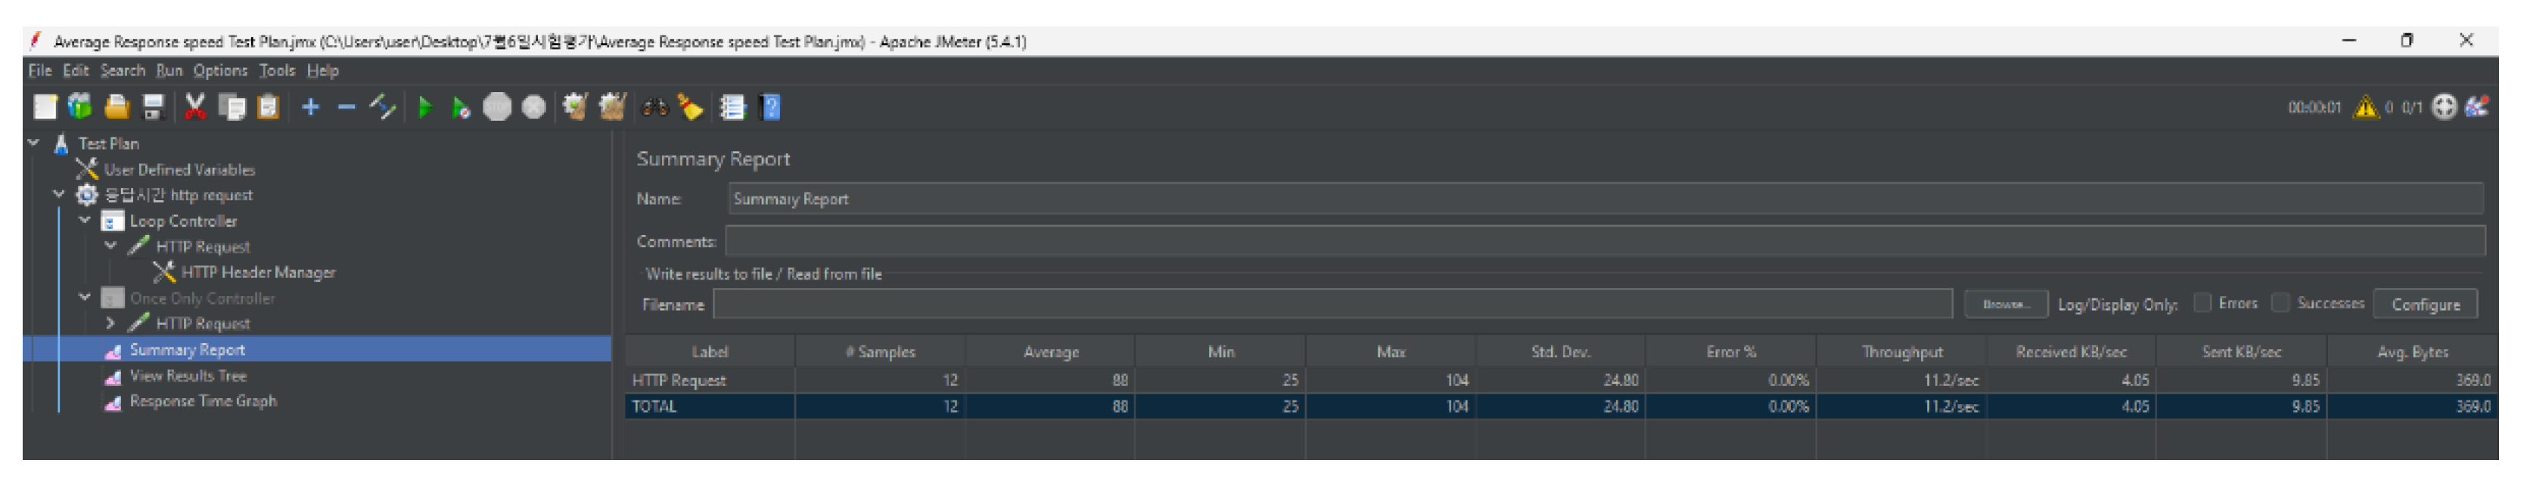
Task: Select Loop Controller in tree
Action: pyautogui.click(x=183, y=221)
